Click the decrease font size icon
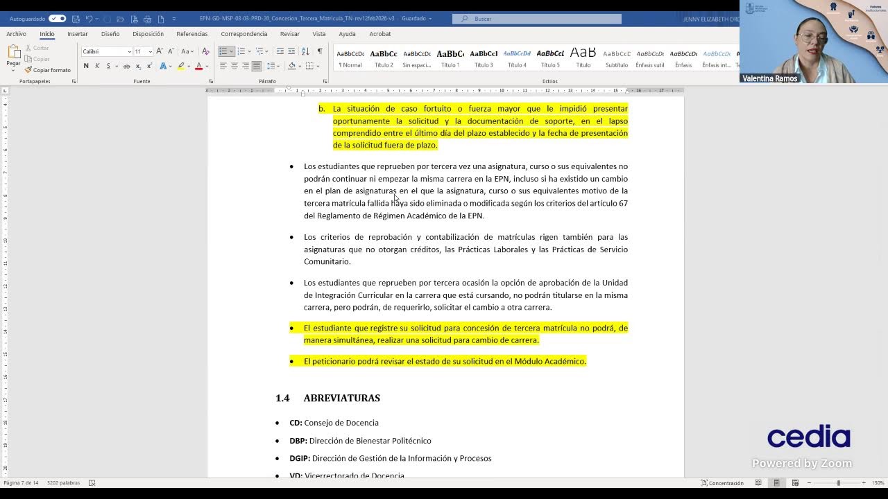 point(170,51)
